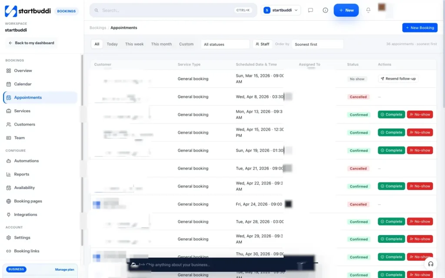
Task: Click the Staff filter button
Action: (x=262, y=44)
